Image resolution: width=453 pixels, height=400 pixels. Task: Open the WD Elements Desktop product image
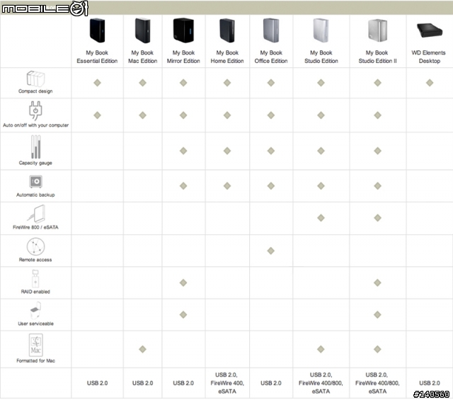(x=430, y=30)
